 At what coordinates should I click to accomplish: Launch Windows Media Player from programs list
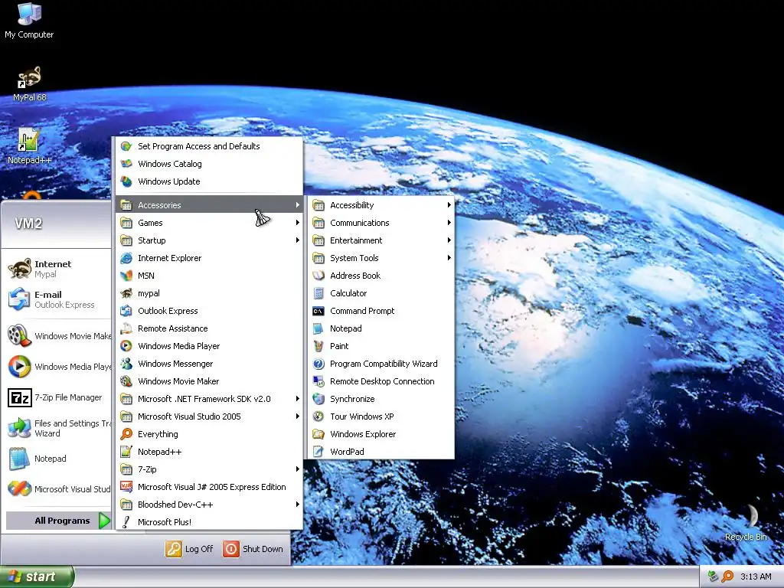click(x=210, y=346)
